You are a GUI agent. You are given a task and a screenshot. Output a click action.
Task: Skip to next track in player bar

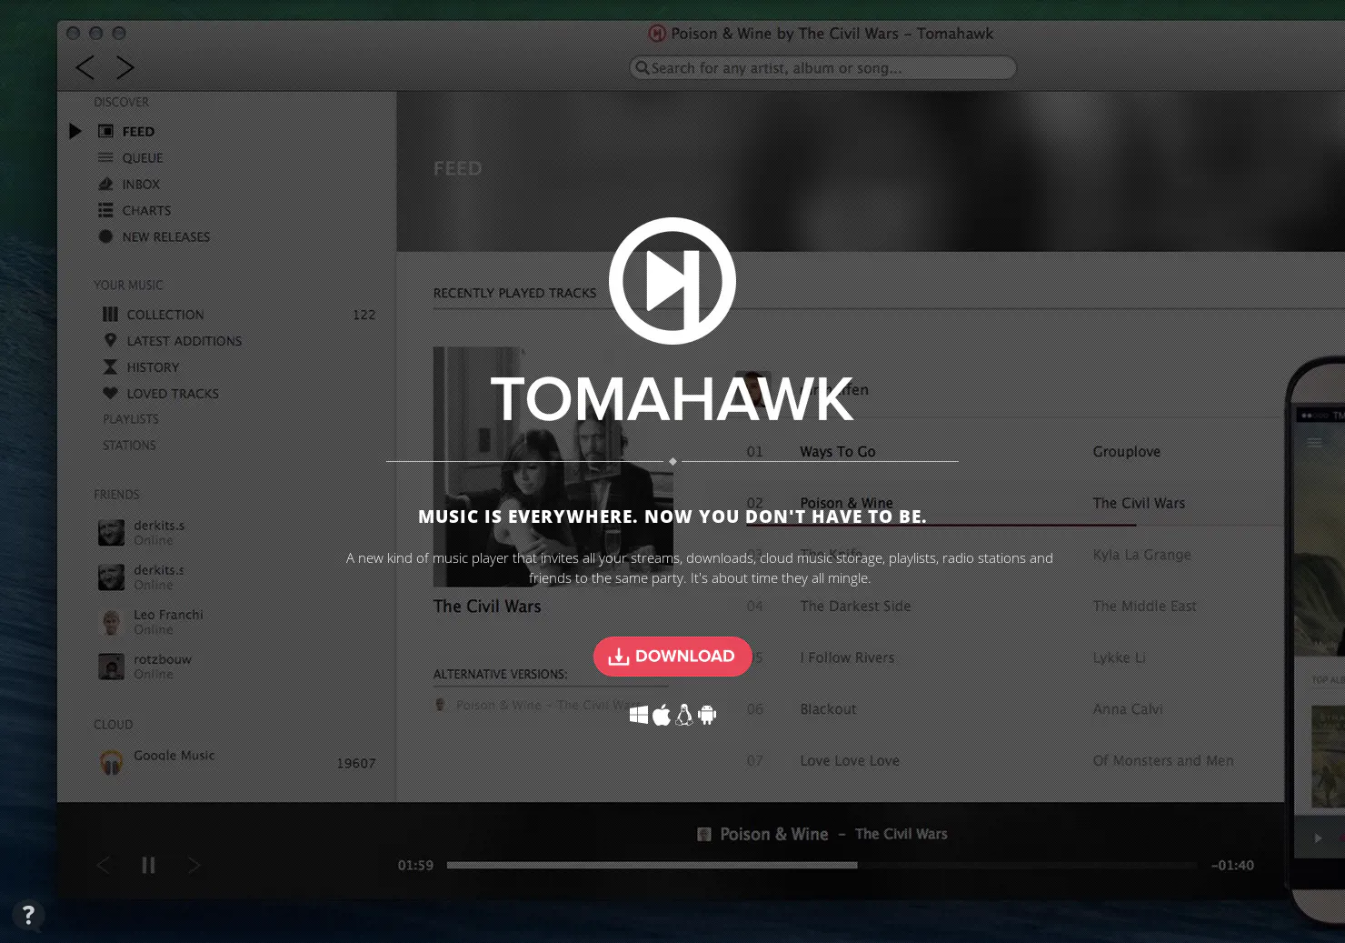click(194, 866)
